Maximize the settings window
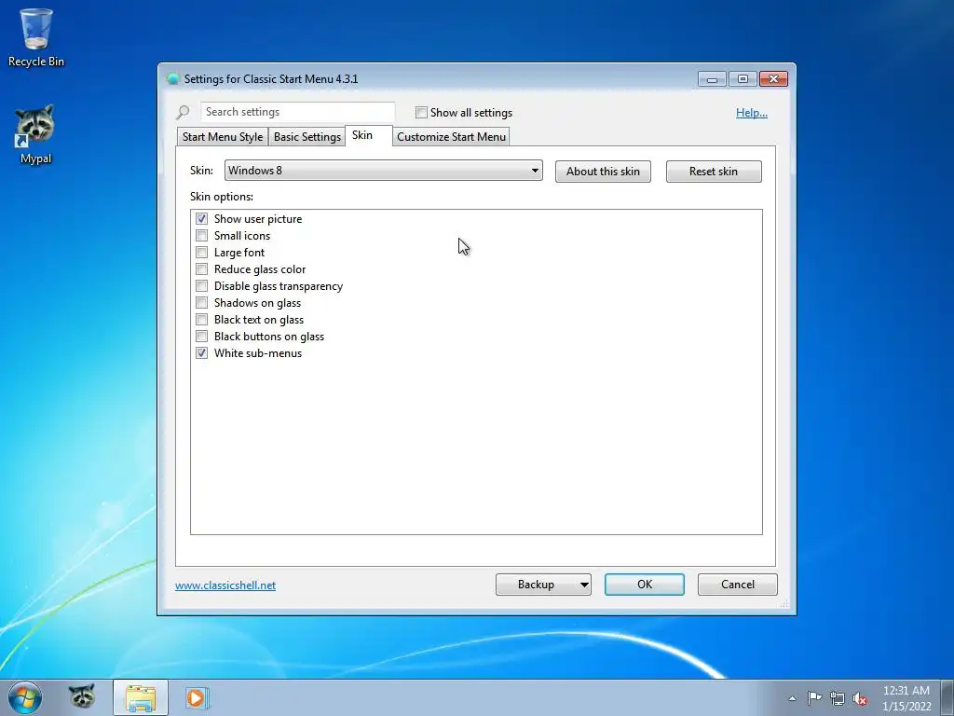 pyautogui.click(x=743, y=79)
